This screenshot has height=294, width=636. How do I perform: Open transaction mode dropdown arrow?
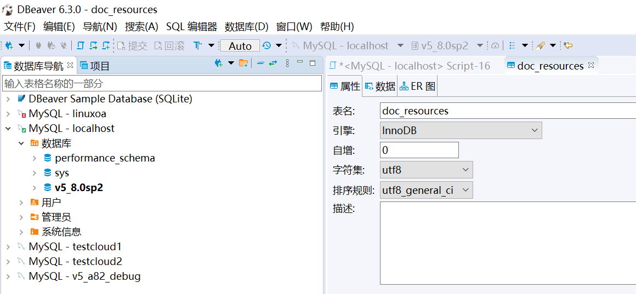(x=211, y=46)
